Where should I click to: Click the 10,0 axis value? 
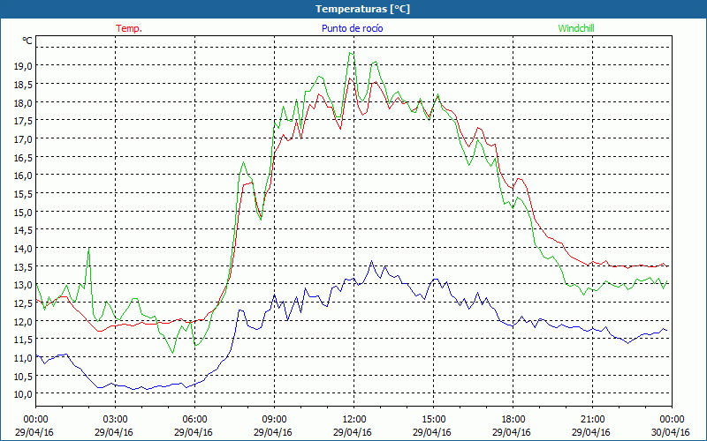point(24,394)
